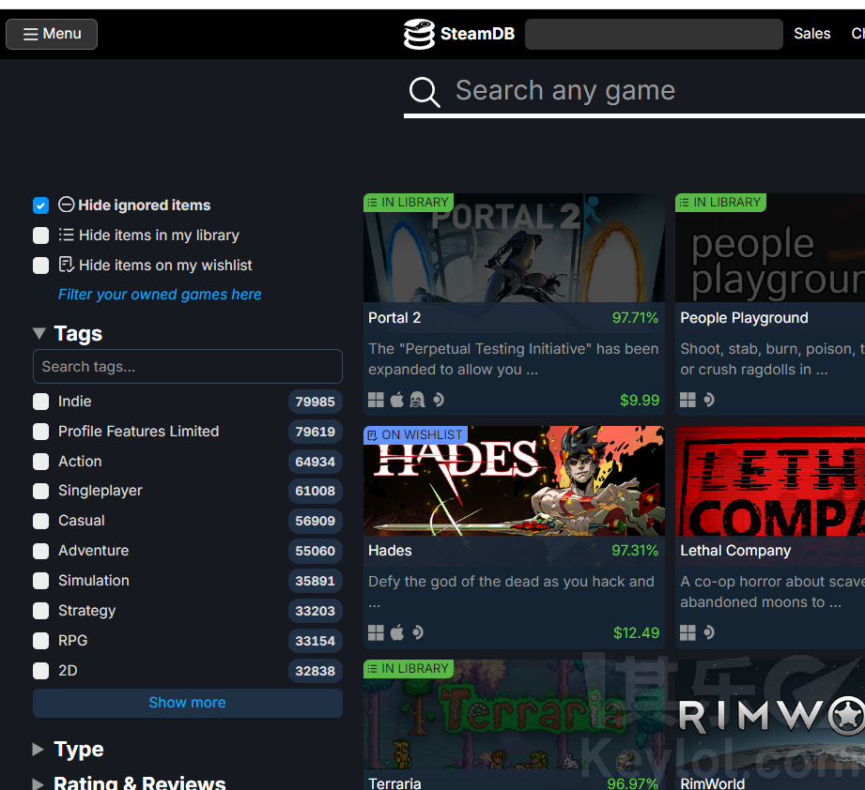Click the Steam Deck icon on People Playground card
The width and height of the screenshot is (865, 790).
coord(709,400)
